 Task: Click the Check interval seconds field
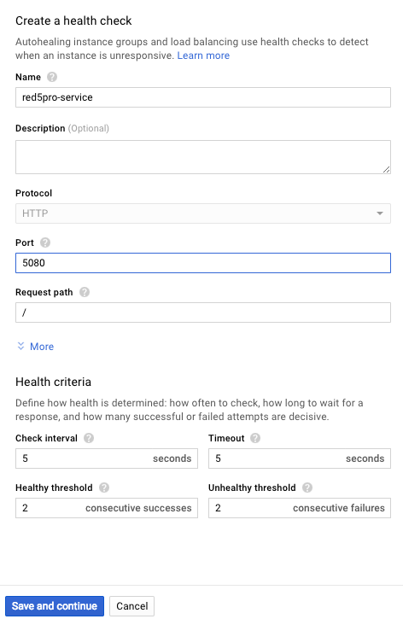(x=107, y=458)
